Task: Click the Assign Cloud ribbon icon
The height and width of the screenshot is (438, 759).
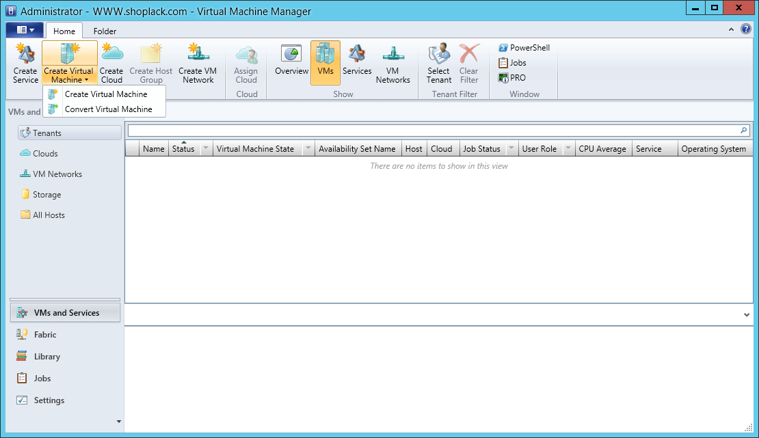Action: point(246,63)
